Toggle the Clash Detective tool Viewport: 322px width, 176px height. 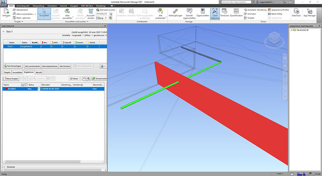(x=215, y=14)
